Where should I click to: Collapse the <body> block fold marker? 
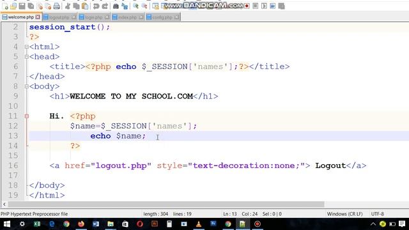coord(26,87)
